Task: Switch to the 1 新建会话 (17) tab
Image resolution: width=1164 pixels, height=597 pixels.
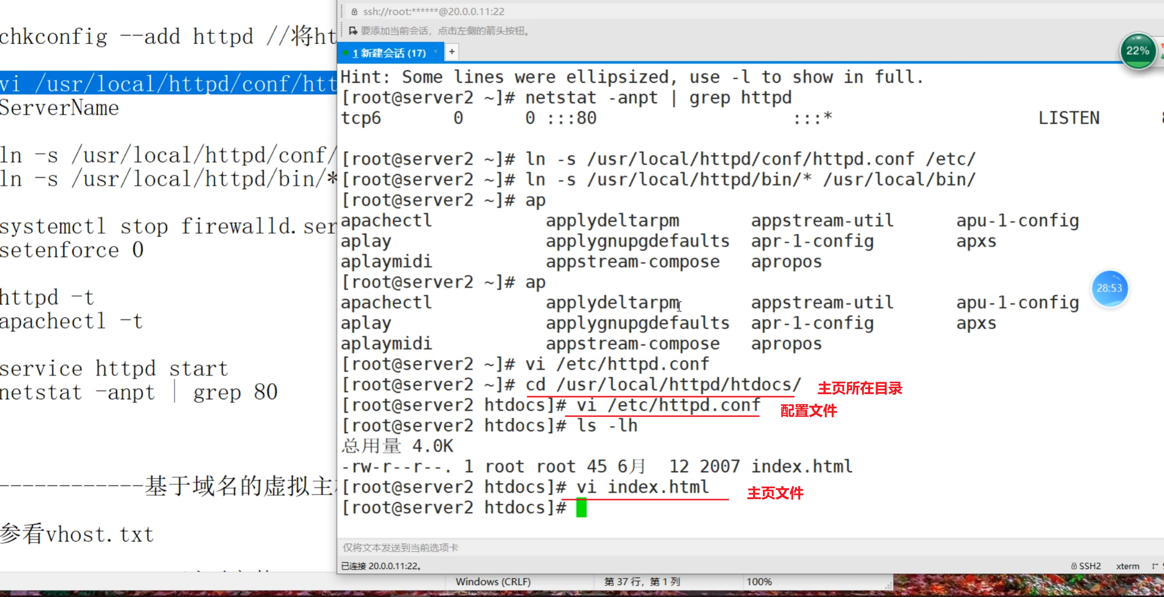Action: (x=389, y=53)
